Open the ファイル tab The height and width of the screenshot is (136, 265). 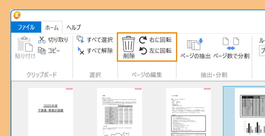point(26,27)
